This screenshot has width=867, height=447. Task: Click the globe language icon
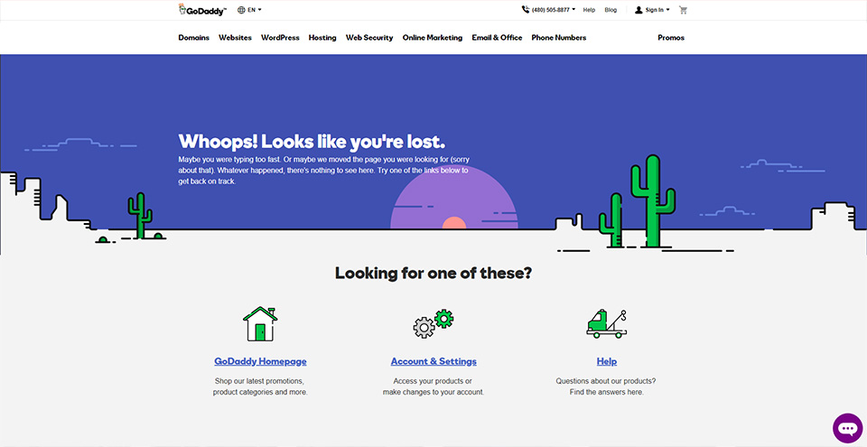tap(241, 10)
